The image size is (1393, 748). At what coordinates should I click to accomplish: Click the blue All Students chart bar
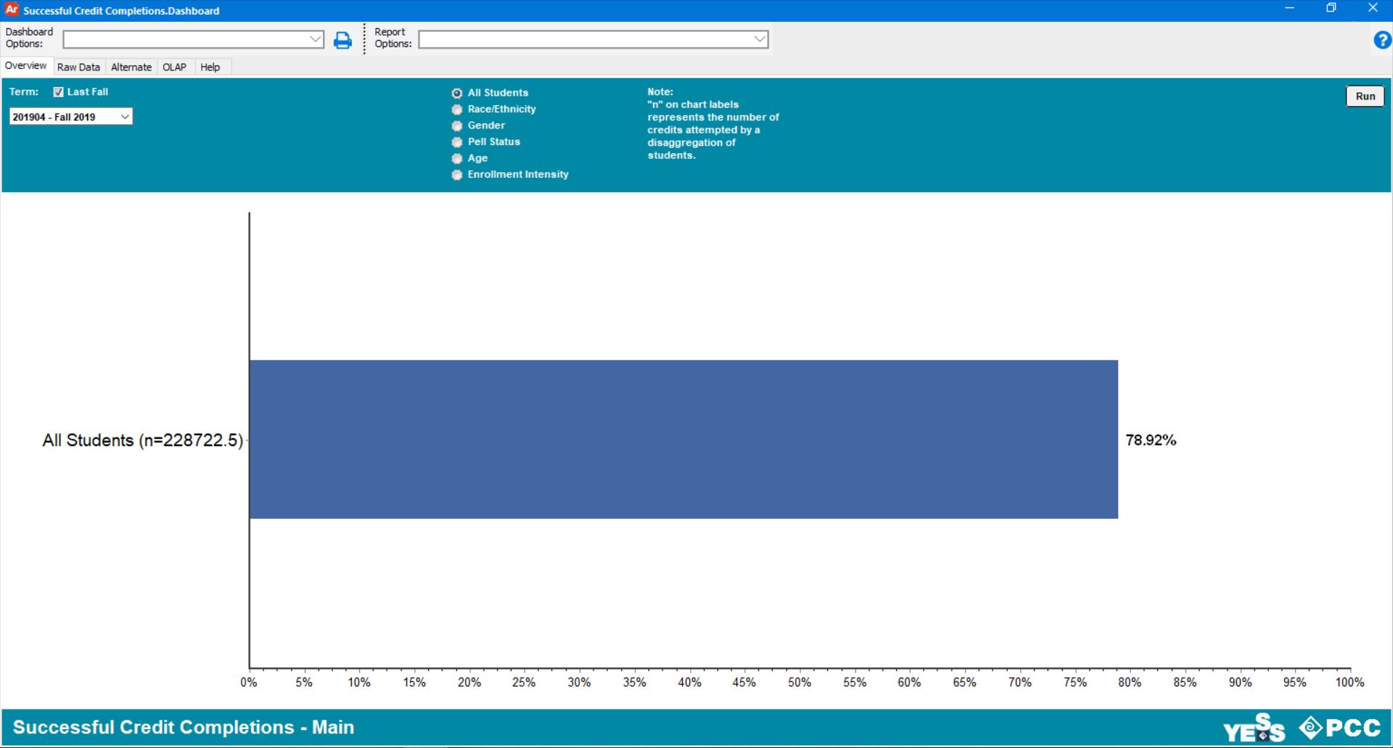[683, 439]
